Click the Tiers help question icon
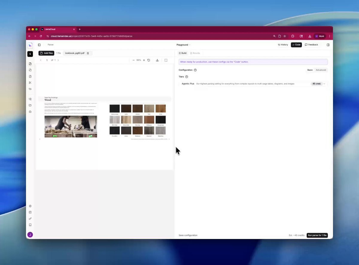Screen dimensions: 359x265 (187, 77)
